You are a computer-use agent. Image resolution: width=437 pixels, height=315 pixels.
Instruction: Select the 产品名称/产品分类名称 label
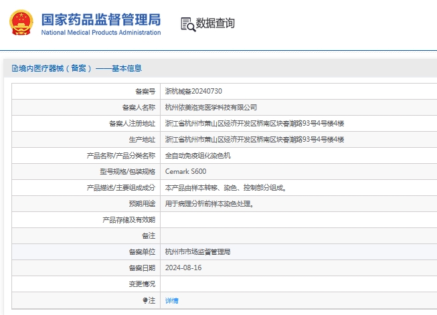121,155
